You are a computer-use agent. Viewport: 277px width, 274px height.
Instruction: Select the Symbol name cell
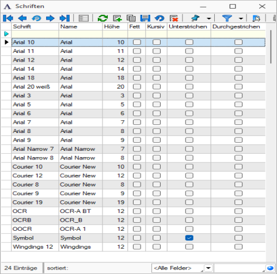[x=81, y=238]
